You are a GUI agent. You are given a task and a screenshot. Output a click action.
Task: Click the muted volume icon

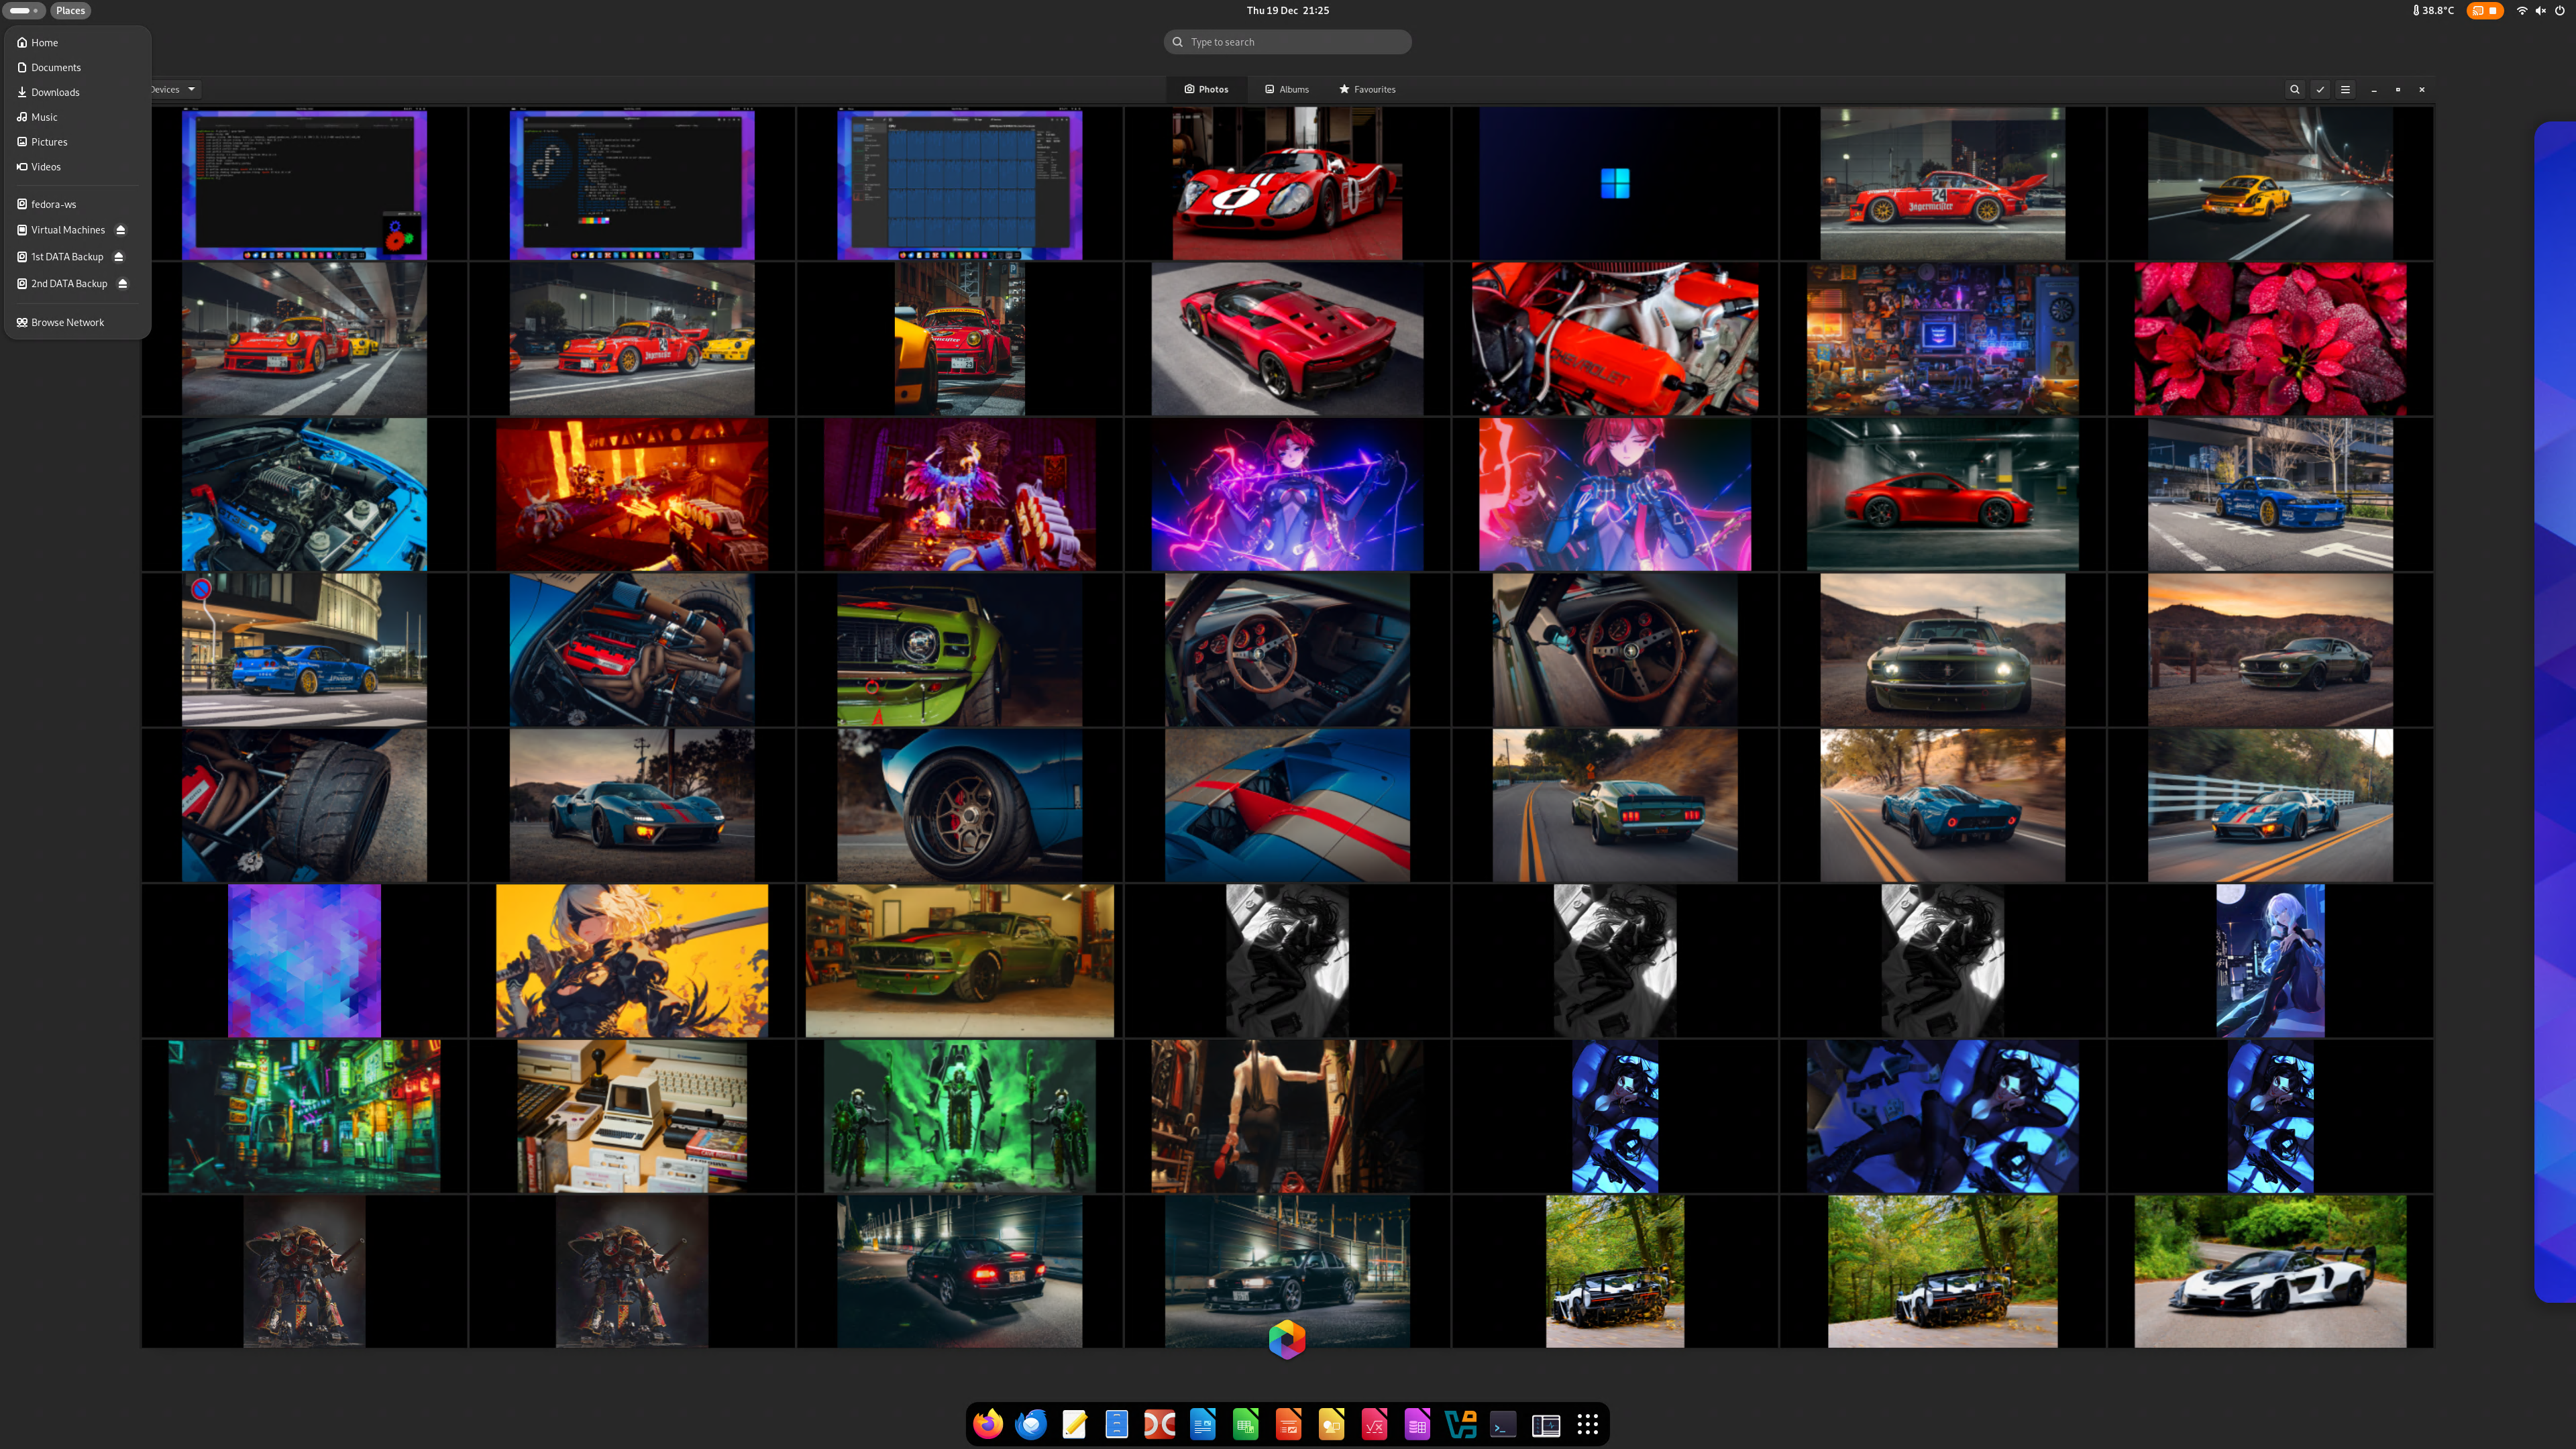2541,10
